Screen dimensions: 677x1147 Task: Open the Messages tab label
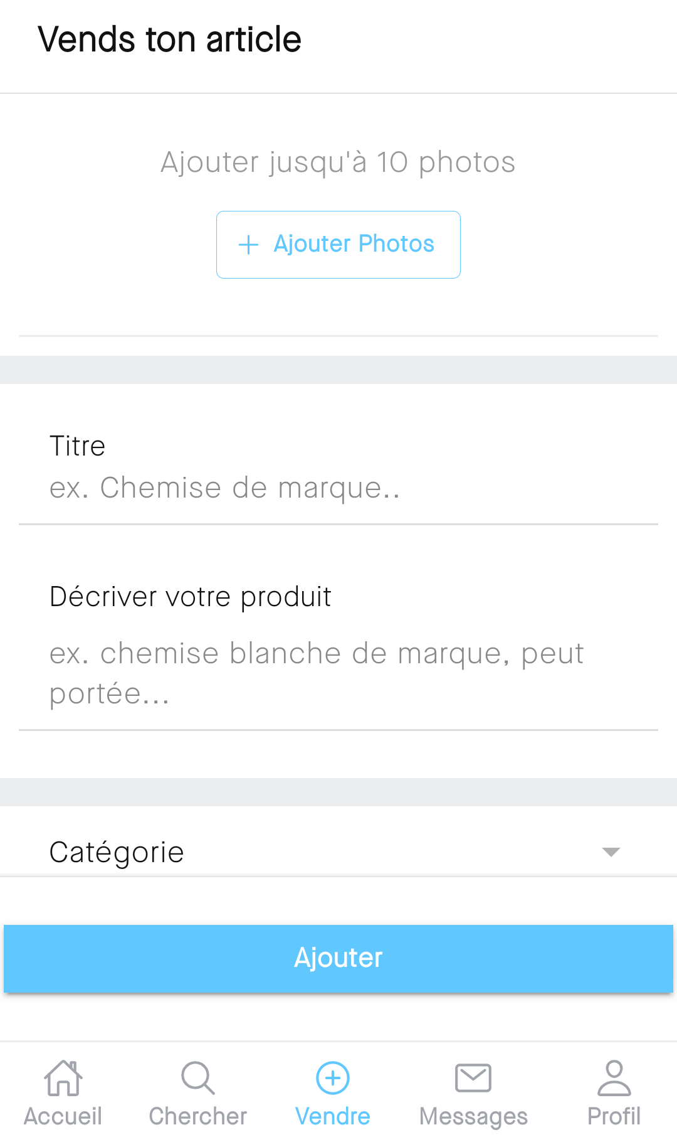click(x=473, y=1116)
